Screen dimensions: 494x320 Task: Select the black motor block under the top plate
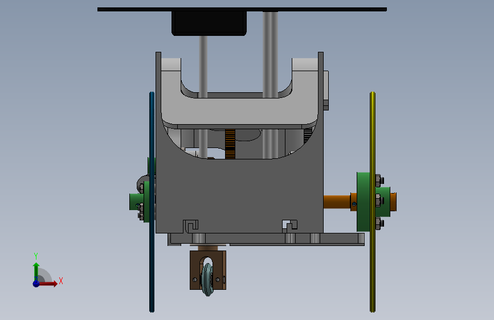point(209,23)
